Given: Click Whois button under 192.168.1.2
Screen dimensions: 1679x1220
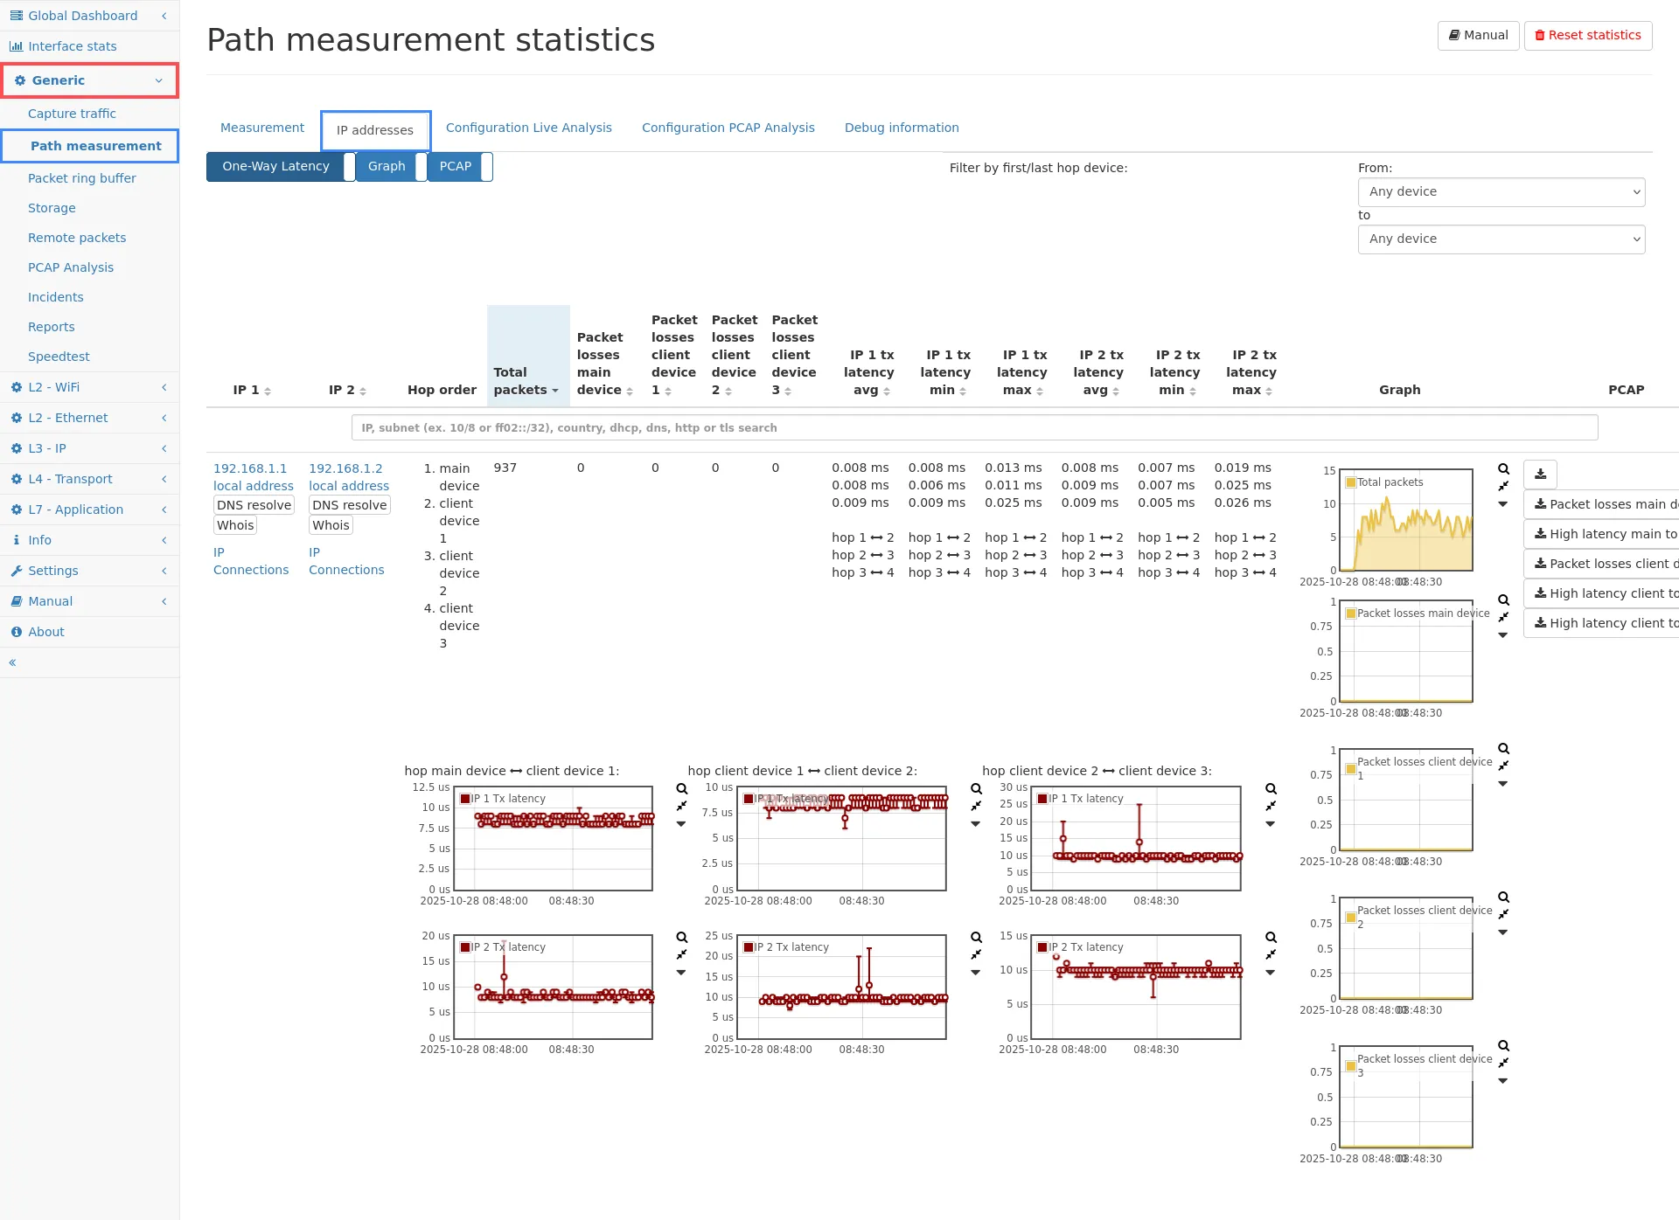Looking at the screenshot, I should point(331,525).
